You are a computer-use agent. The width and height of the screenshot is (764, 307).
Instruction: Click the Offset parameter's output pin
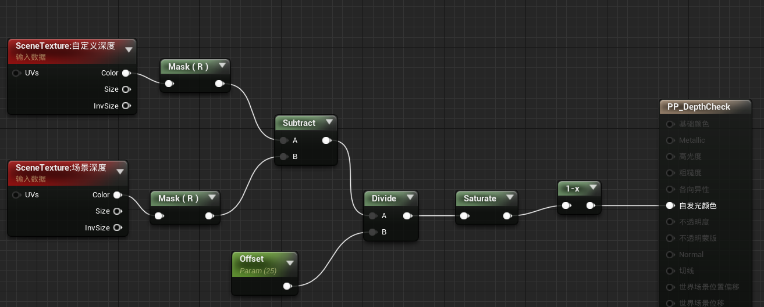pos(287,286)
